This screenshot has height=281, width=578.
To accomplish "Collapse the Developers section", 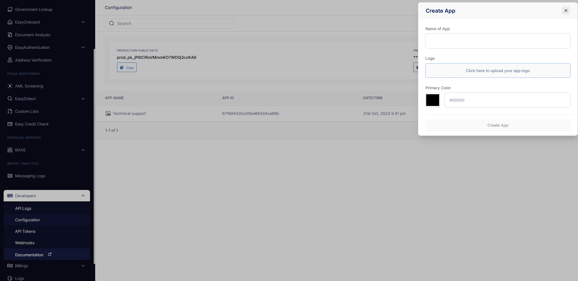I will pos(83,196).
